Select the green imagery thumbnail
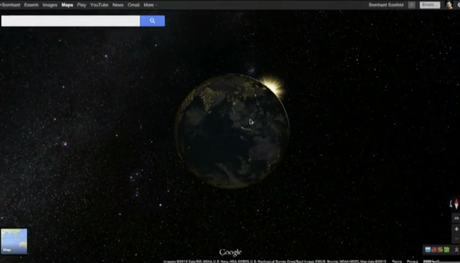The width and height of the screenshot is (460, 263). [447, 250]
